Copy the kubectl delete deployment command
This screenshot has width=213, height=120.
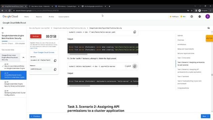point(135,66)
